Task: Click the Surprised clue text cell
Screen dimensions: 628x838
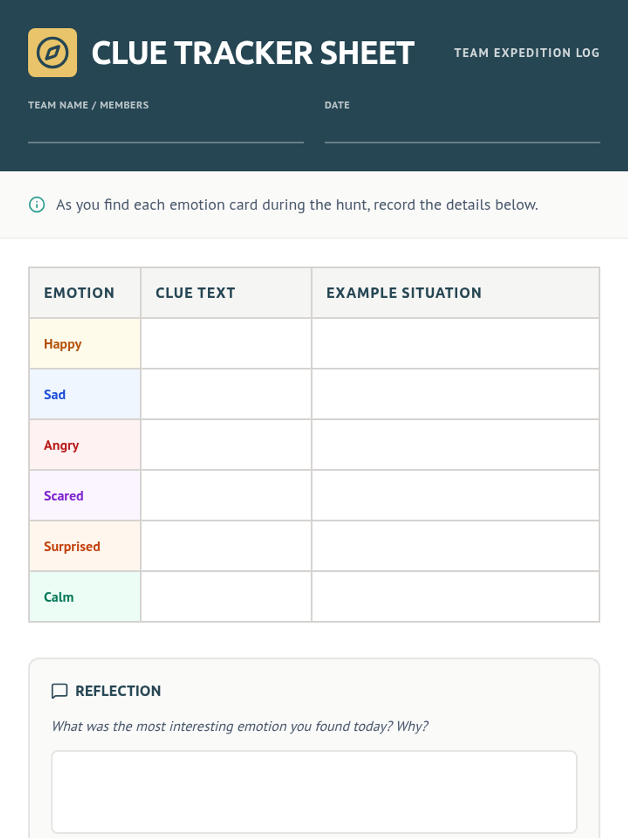Action: pos(226,546)
